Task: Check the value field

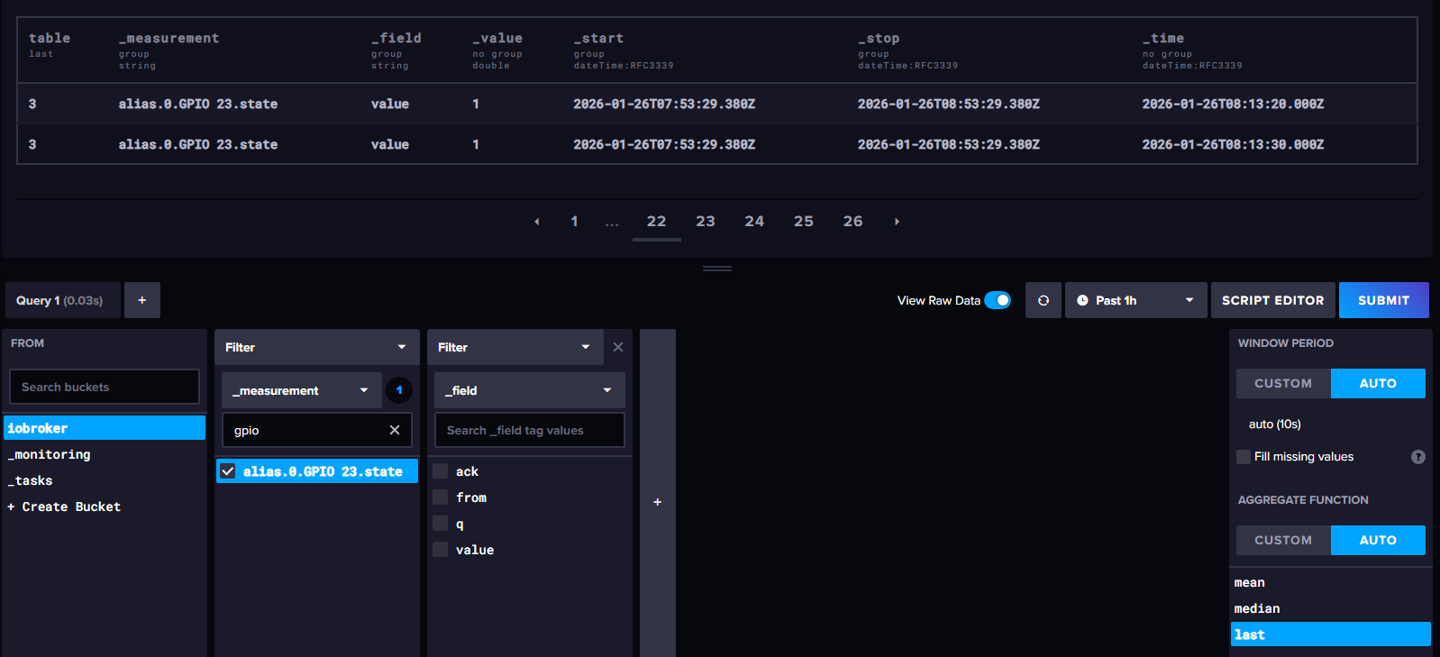Action: click(441, 550)
